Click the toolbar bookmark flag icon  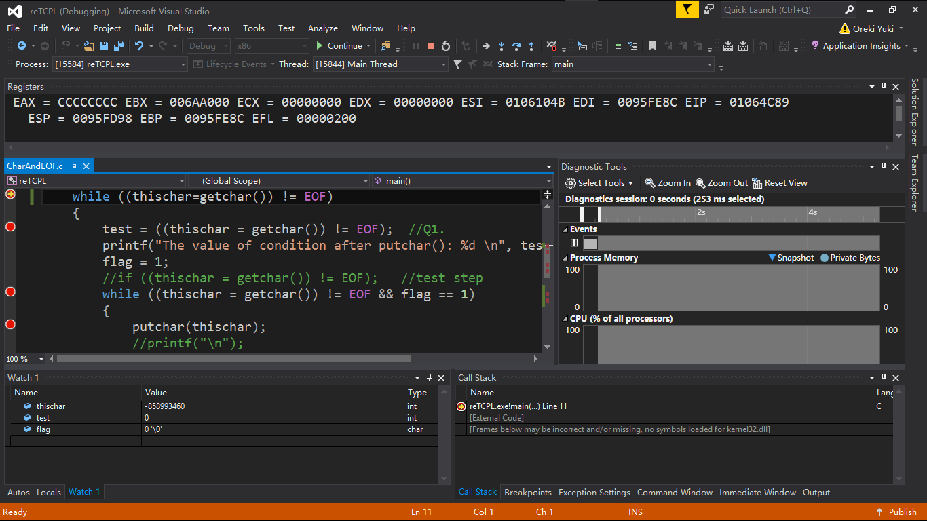(652, 46)
